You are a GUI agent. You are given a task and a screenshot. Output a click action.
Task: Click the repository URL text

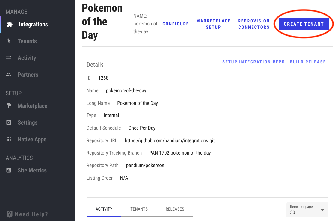point(170,140)
